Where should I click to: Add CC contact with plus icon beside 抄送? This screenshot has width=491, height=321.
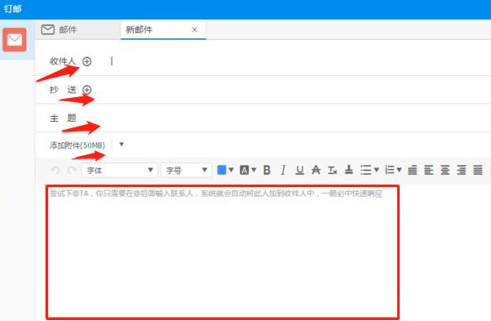pyautogui.click(x=86, y=90)
